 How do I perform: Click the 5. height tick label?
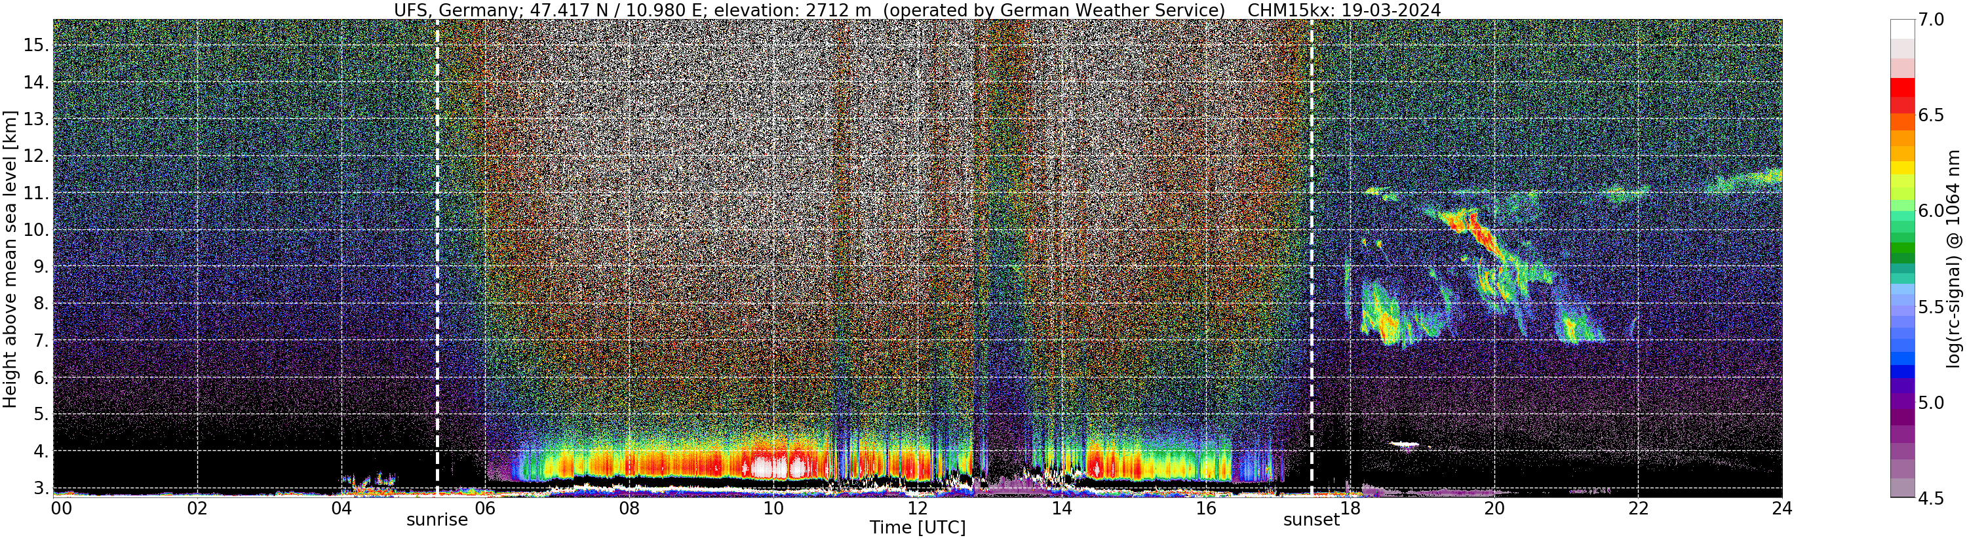click(41, 415)
